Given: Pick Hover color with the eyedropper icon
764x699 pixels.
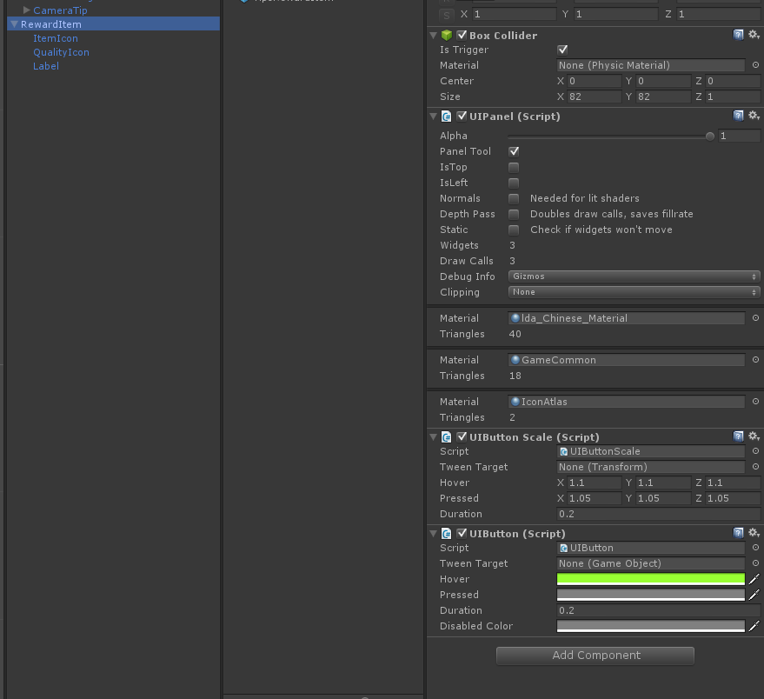Looking at the screenshot, I should [x=754, y=579].
